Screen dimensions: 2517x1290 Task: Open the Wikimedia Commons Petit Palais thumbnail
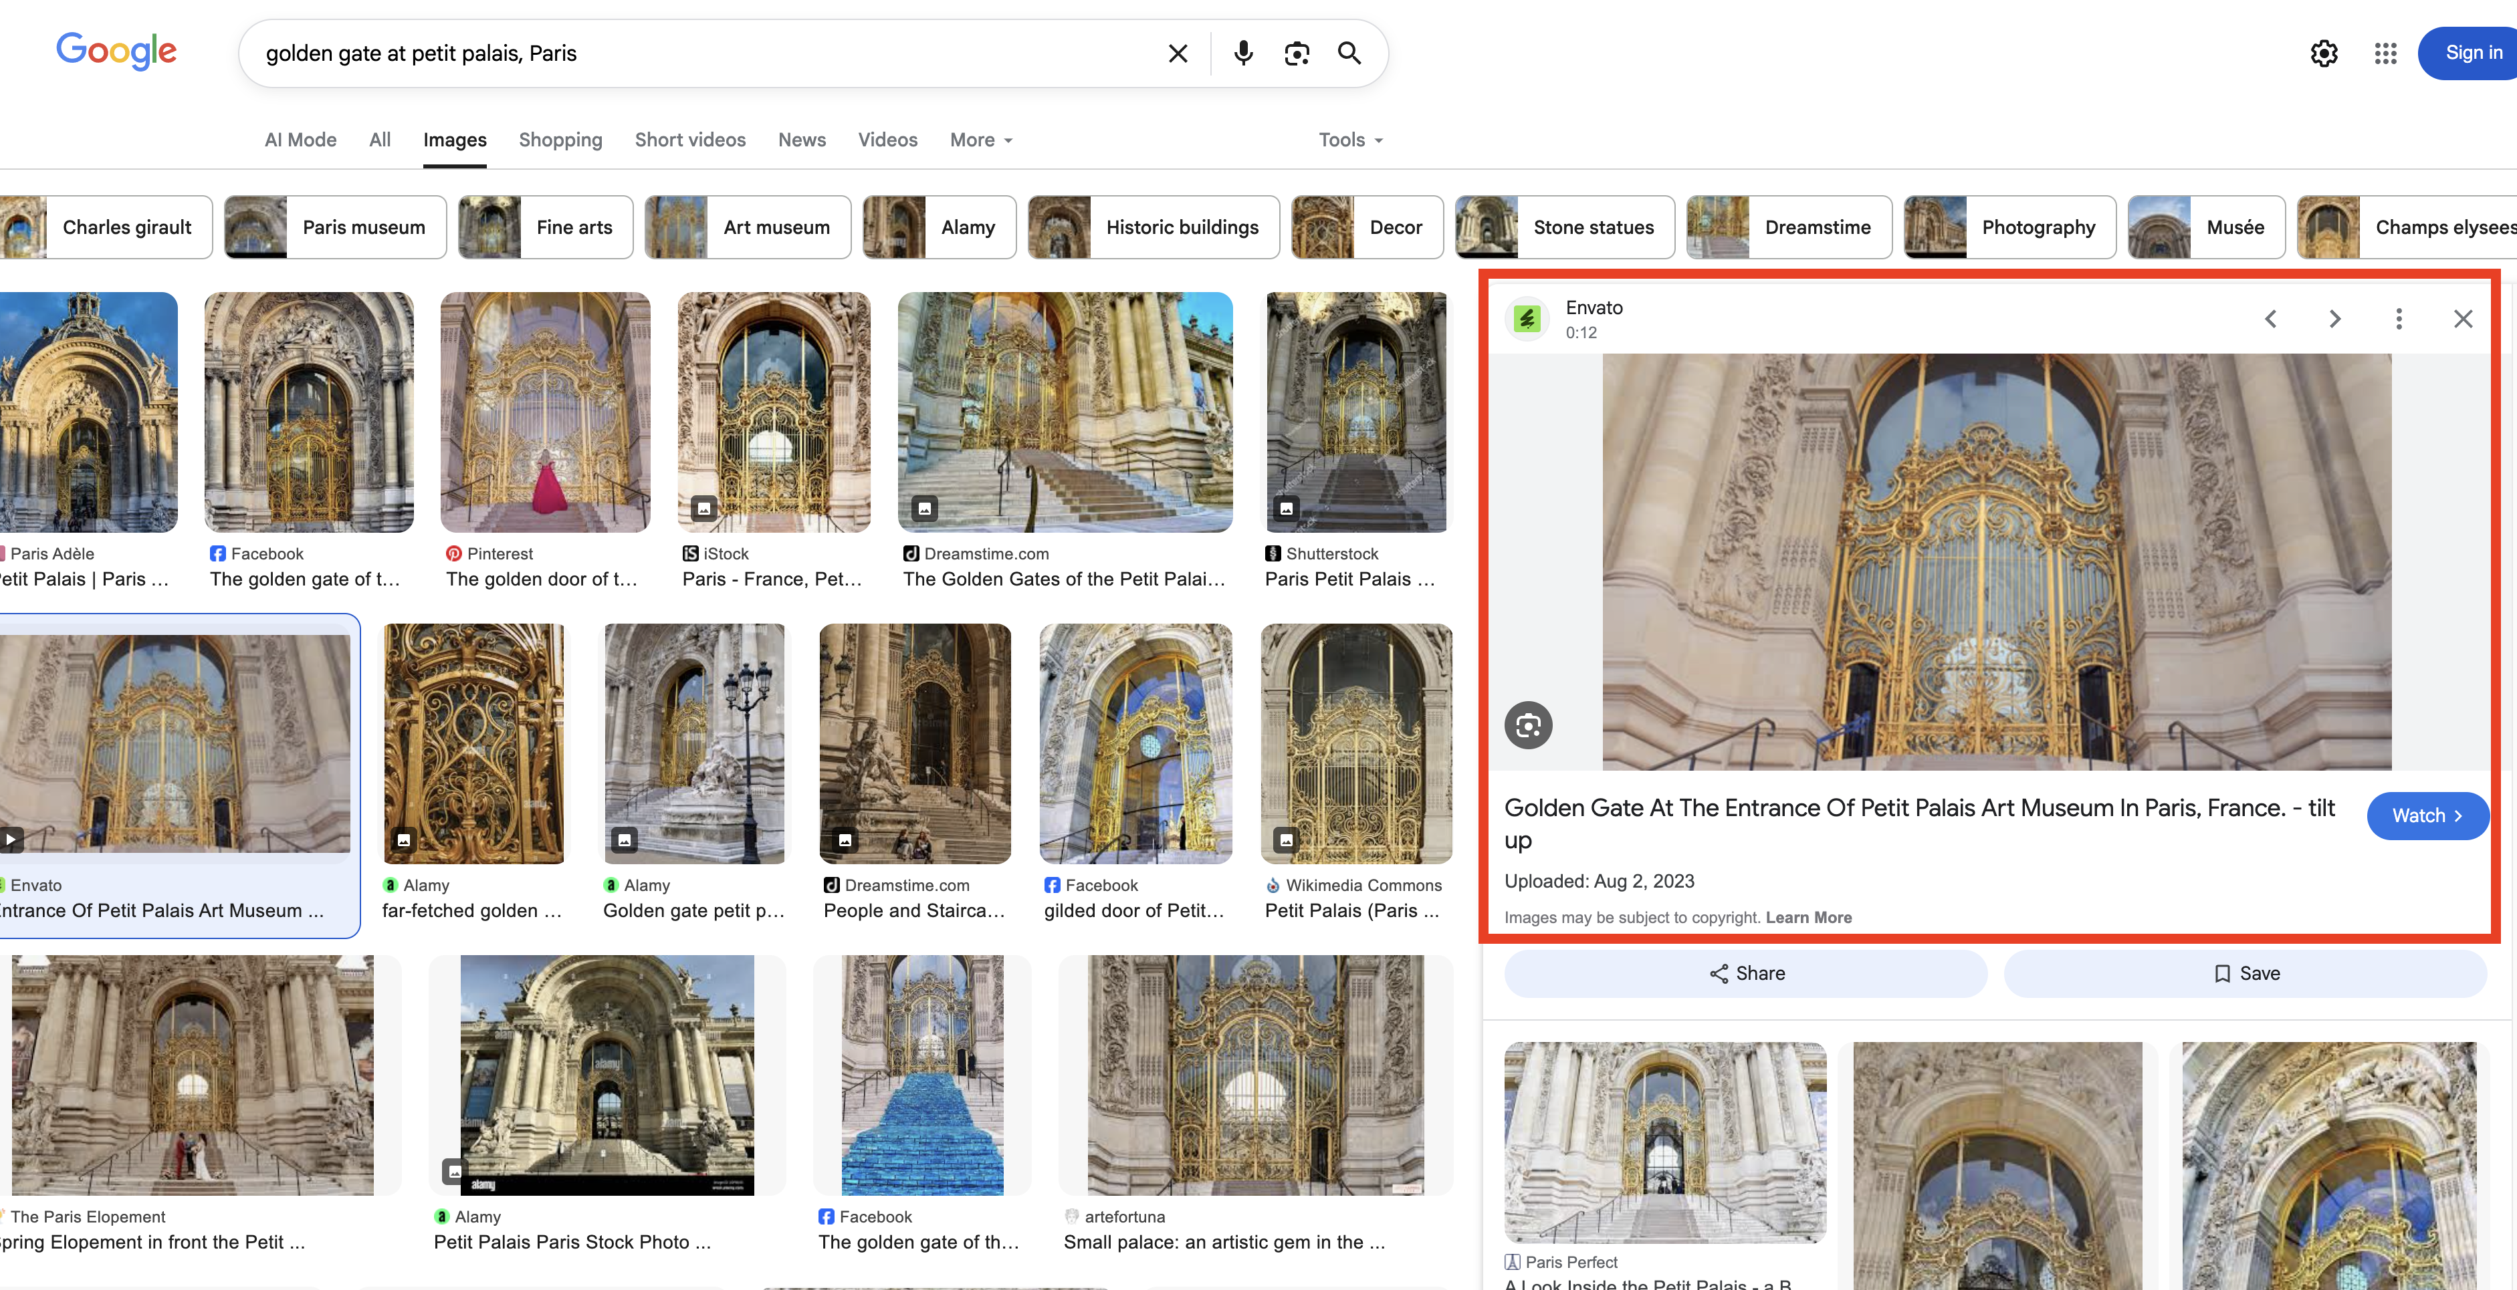(x=1356, y=744)
